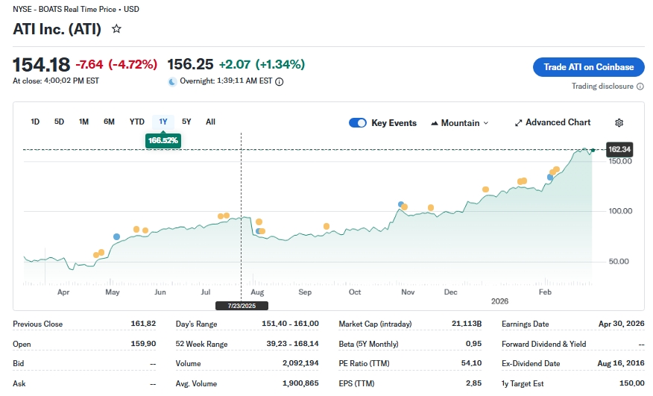Click the Previous Close value 161.82
This screenshot has height=396, width=653.
[143, 324]
